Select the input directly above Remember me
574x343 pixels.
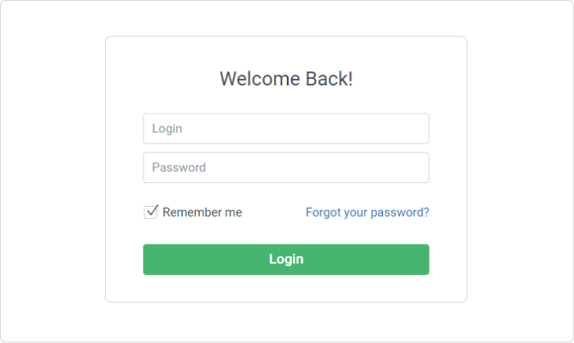(x=285, y=167)
